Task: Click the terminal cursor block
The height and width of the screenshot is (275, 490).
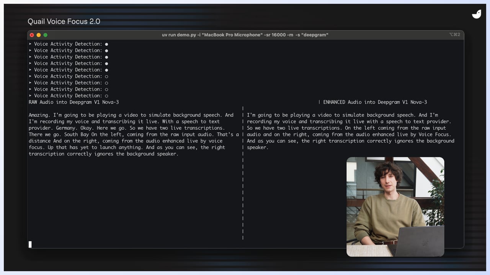Action: click(x=30, y=244)
